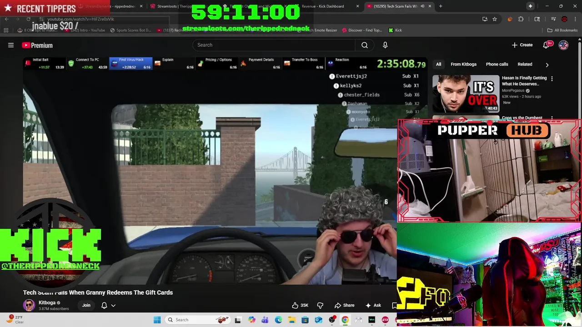The width and height of the screenshot is (582, 327).
Task: Open the All Bookmarks folder
Action: pyautogui.click(x=562, y=30)
